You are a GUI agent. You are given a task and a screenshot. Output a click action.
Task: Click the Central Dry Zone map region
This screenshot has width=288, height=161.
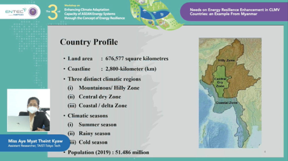220,82
